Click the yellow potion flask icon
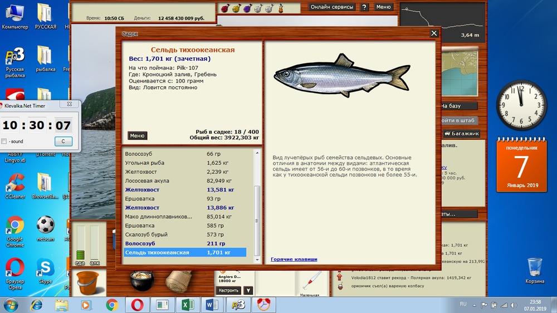This screenshot has width=557, height=313. [236, 8]
